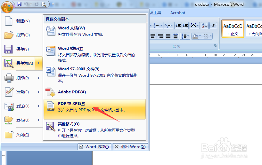Click the Undo icon in quick access toolbar
The width and height of the screenshot is (262, 165).
point(26,4)
